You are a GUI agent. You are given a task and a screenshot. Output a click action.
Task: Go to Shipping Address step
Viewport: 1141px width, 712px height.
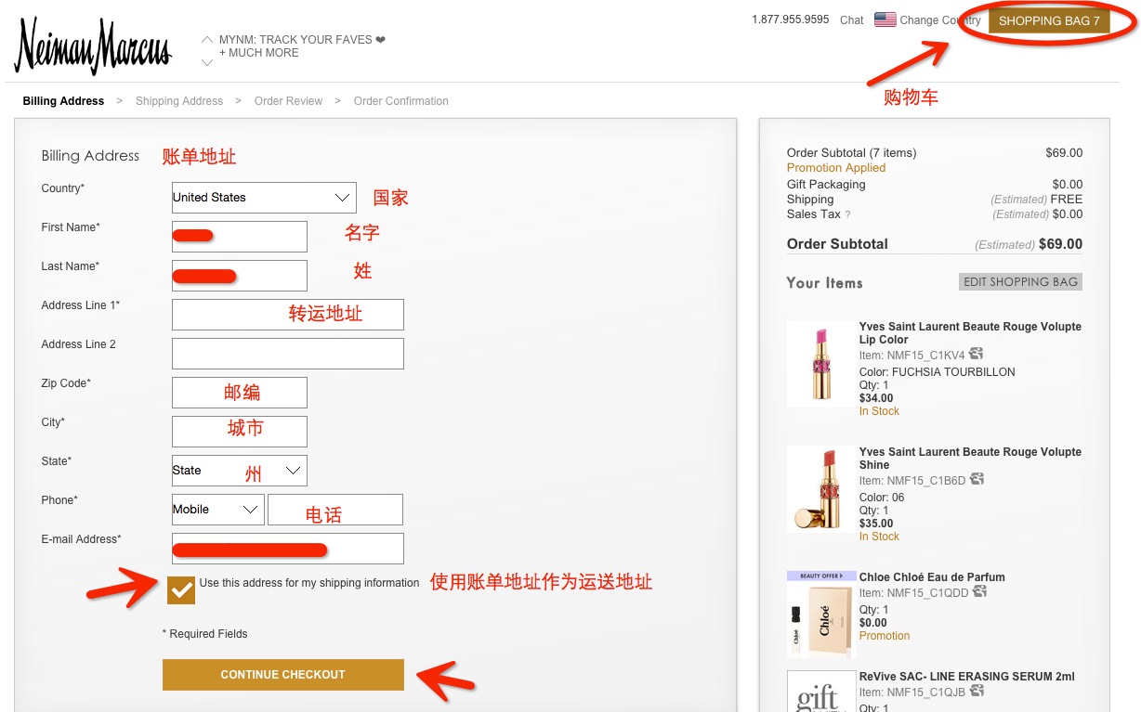179,101
